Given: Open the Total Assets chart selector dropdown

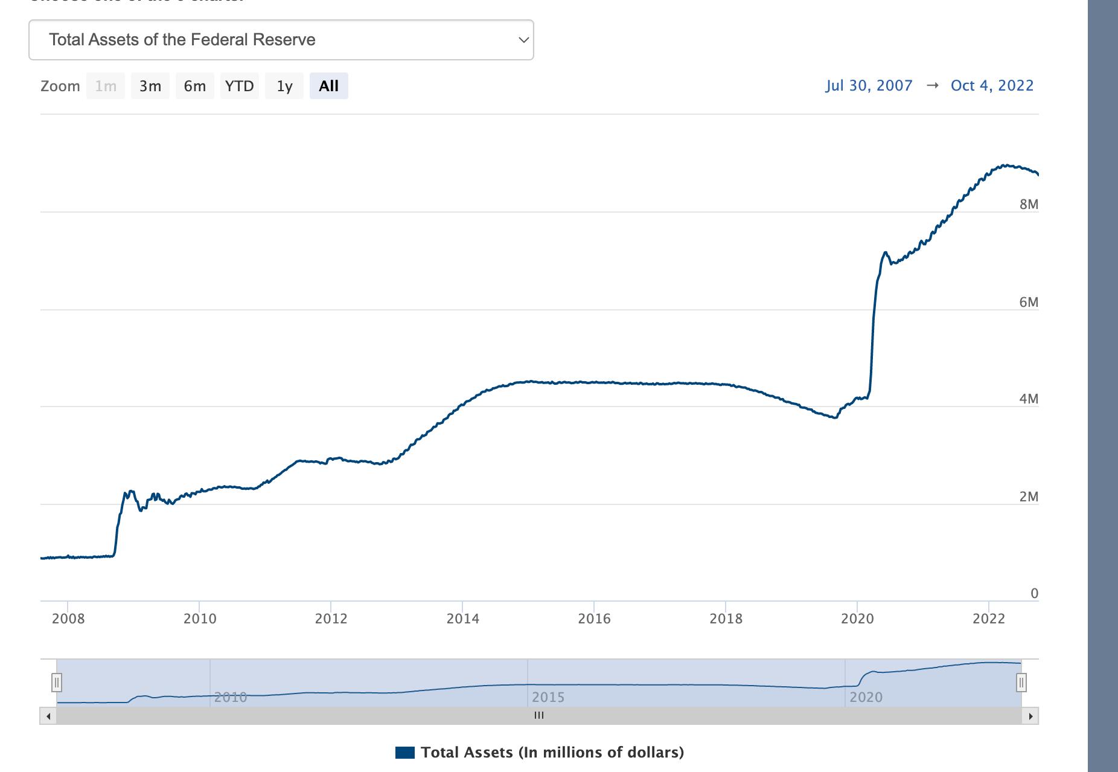Looking at the screenshot, I should click(281, 40).
